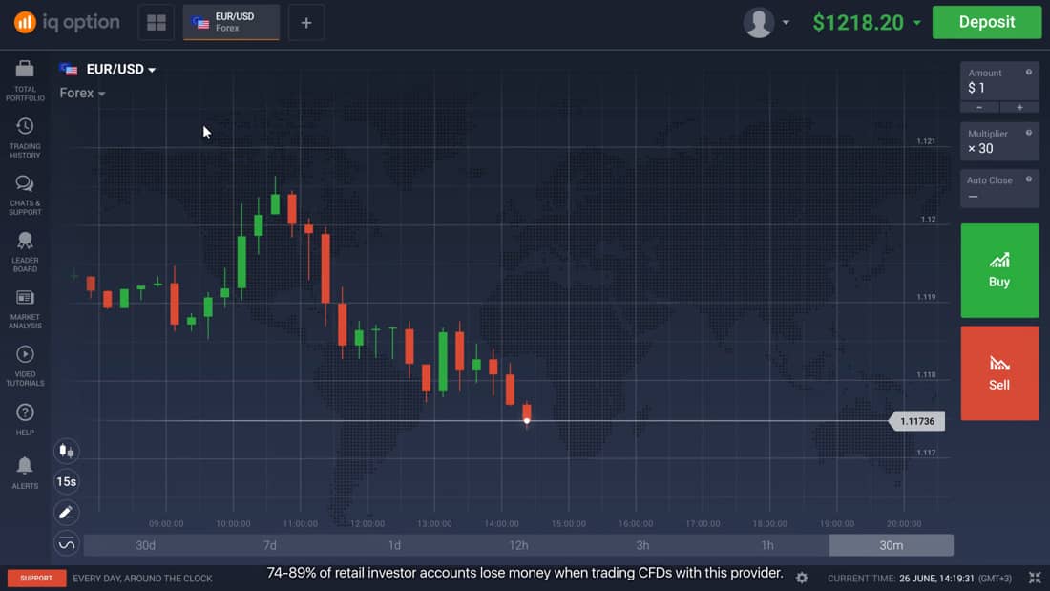The height and width of the screenshot is (591, 1050).
Task: Select the drawing pencil tool
Action: tap(67, 513)
